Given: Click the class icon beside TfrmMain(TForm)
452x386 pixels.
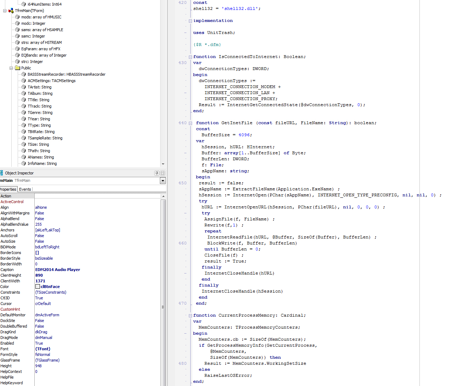Looking at the screenshot, I should point(11,11).
